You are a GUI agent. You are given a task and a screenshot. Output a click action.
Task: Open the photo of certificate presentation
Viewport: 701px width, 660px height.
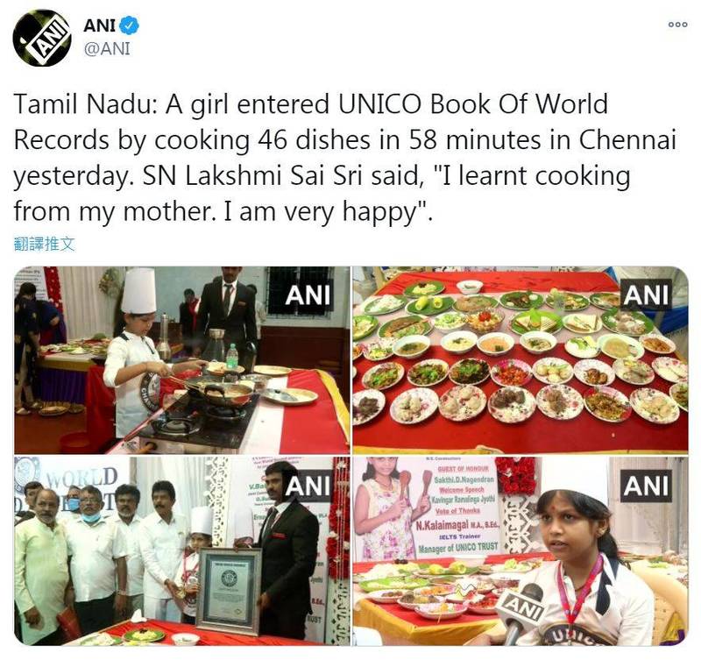[182, 551]
